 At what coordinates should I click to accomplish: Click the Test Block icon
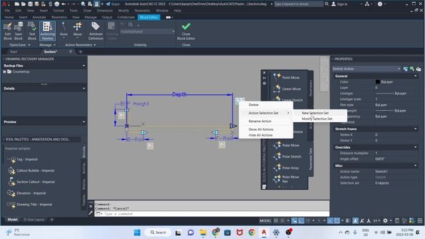[32, 31]
